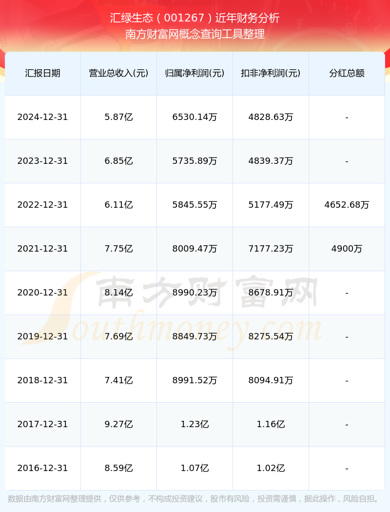This screenshot has height=512, width=390.
Task: Click revenue value 9.27亿
Action: pyautogui.click(x=119, y=424)
